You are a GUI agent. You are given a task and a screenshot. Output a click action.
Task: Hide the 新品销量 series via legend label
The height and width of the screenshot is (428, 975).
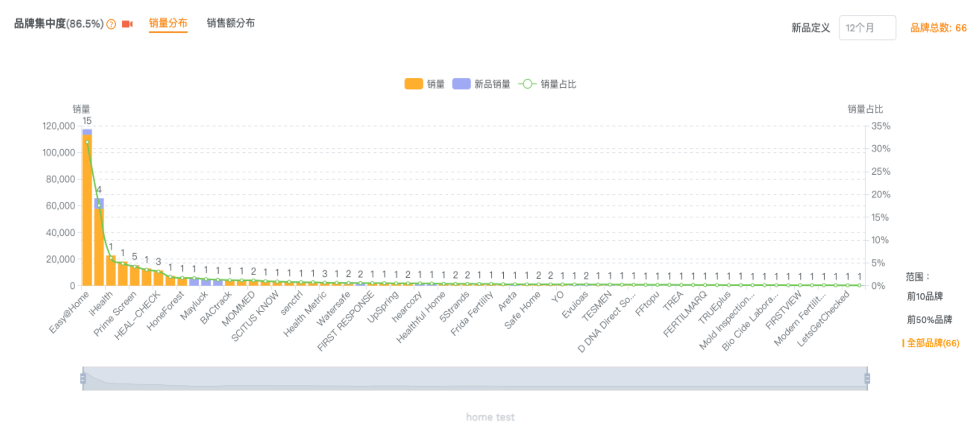(x=492, y=84)
